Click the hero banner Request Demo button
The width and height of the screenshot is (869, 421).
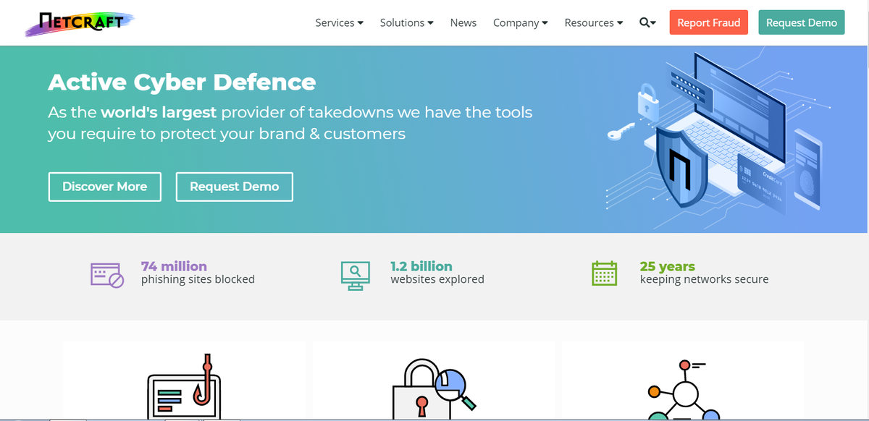(x=235, y=187)
